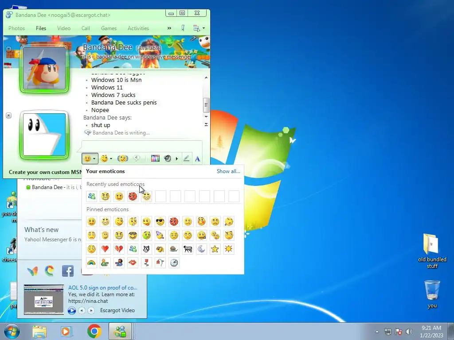Insert the winking face from pinned emoticons
The height and width of the screenshot is (340, 454).
119,222
